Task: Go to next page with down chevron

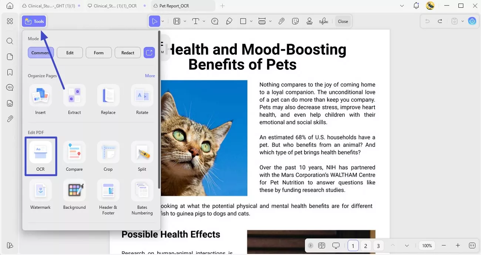Action: click(x=407, y=246)
